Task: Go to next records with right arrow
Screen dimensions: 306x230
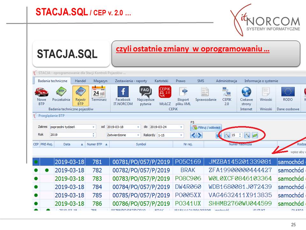Action: (x=200, y=135)
